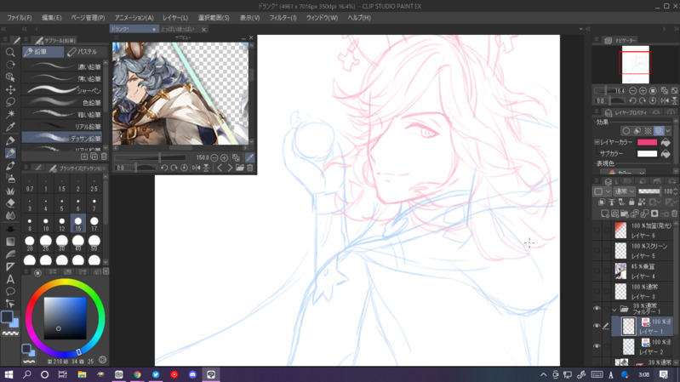Select the Airbrush tool
The width and height of the screenshot is (680, 382).
(10, 178)
